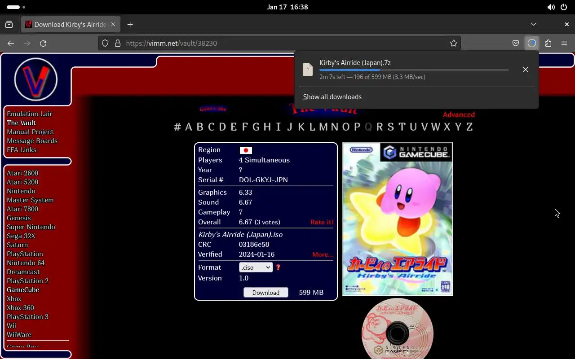Browse games starting with letter A
575x359 pixels.
(x=189, y=127)
